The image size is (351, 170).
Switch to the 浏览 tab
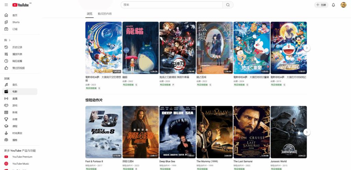(89, 14)
